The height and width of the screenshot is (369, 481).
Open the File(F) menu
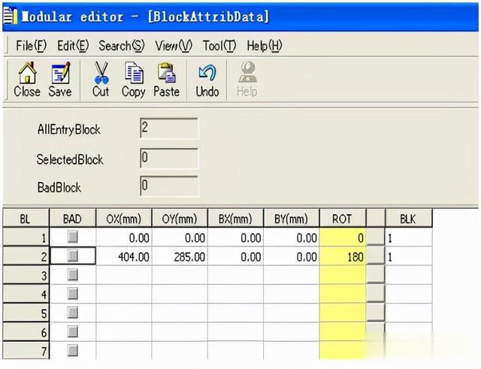pyautogui.click(x=31, y=46)
